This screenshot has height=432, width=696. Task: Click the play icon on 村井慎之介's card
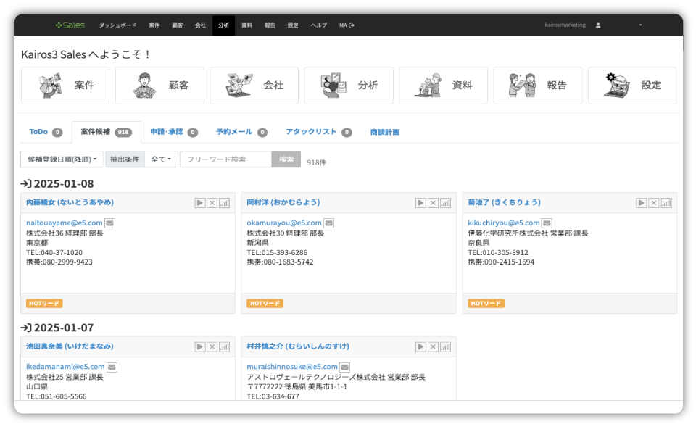pos(420,347)
